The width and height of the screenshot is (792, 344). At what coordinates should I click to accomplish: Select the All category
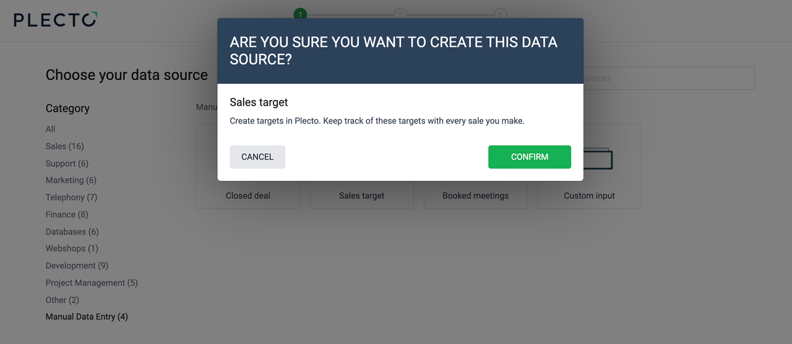[x=50, y=129]
